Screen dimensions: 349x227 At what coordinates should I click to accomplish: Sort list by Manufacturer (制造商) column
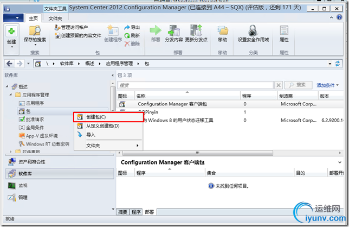pyautogui.click(x=298, y=96)
